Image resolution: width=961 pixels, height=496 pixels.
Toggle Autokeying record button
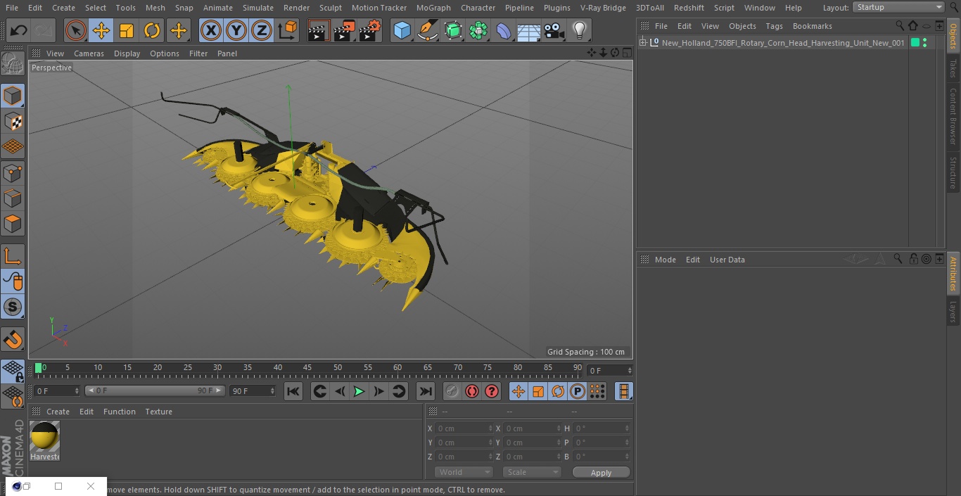coord(472,391)
